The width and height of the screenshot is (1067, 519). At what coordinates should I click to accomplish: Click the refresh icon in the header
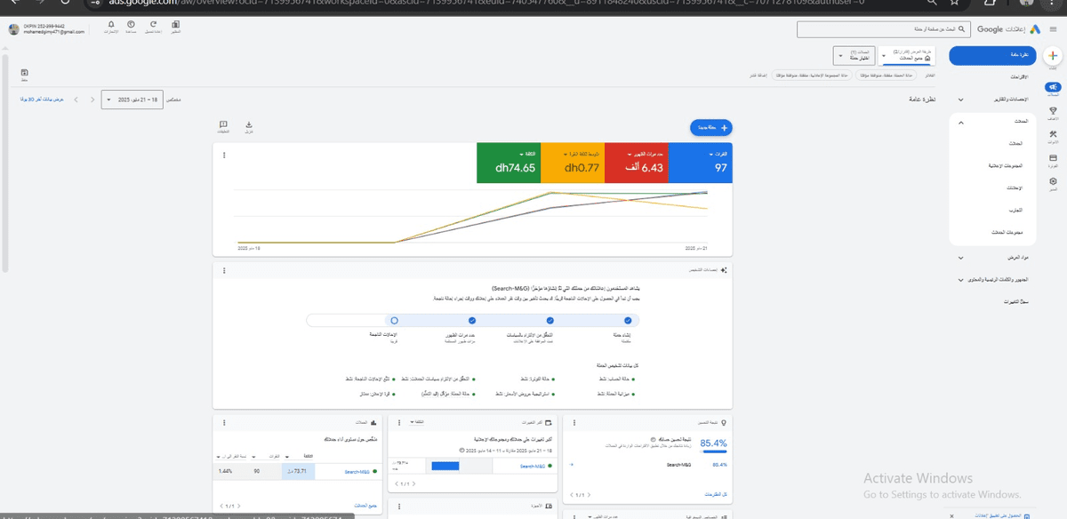click(153, 25)
